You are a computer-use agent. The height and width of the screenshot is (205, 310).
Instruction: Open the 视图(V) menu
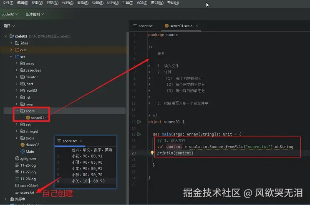[x=37, y=3]
